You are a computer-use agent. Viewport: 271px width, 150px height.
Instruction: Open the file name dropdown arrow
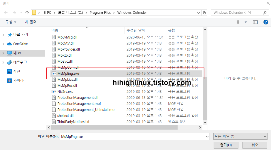pos(207,136)
